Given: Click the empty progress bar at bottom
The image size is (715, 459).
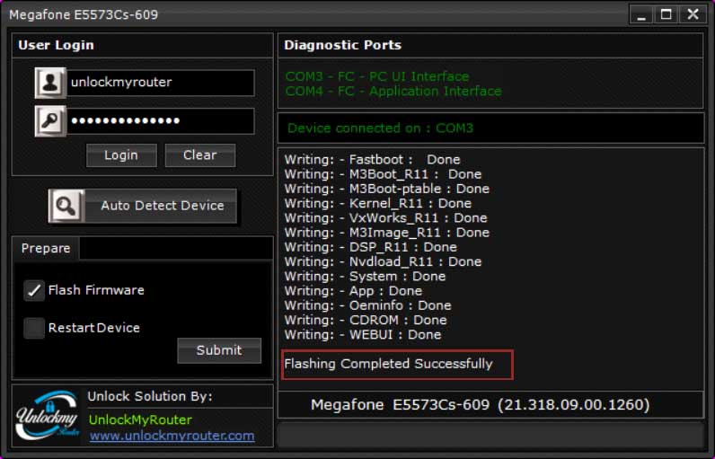Looking at the screenshot, I should click(x=490, y=435).
